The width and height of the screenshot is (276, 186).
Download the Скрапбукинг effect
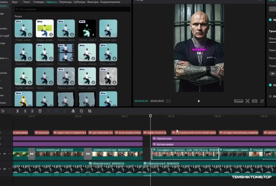pyautogui.click(x=51, y=58)
